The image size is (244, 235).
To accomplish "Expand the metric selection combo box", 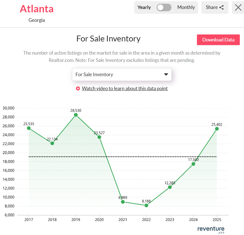I will click(x=122, y=75).
